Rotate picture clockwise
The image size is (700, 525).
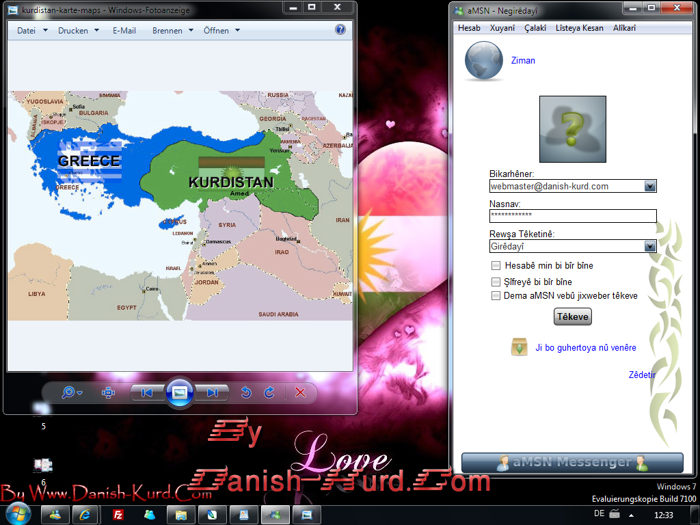pos(269,392)
